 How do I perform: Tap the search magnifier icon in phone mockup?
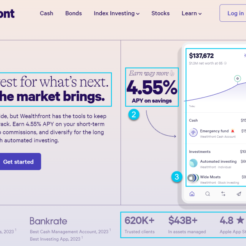[x=207, y=194]
